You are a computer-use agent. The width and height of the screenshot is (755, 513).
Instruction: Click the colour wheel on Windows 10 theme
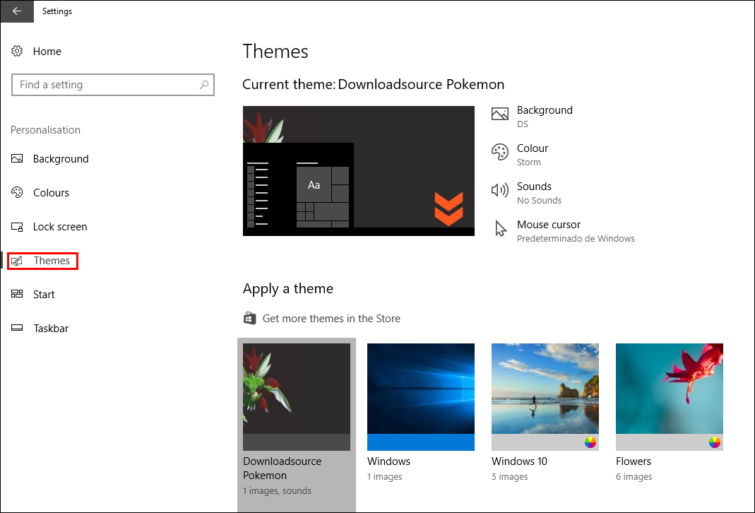pos(590,442)
